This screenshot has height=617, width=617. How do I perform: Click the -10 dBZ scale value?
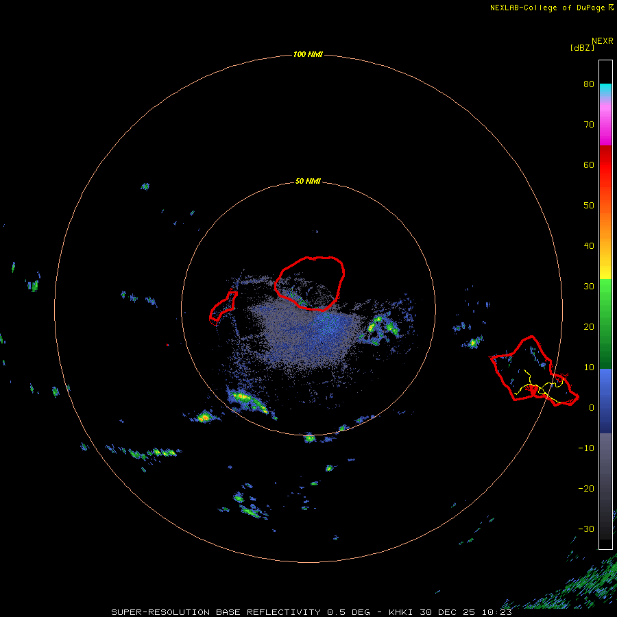coord(586,448)
